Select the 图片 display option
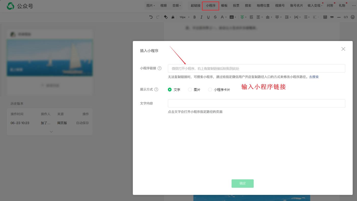The height and width of the screenshot is (201, 357). pyautogui.click(x=190, y=89)
